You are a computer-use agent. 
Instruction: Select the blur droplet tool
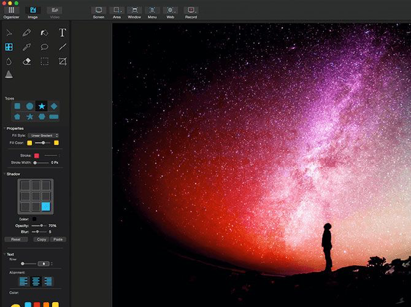pyautogui.click(x=9, y=61)
